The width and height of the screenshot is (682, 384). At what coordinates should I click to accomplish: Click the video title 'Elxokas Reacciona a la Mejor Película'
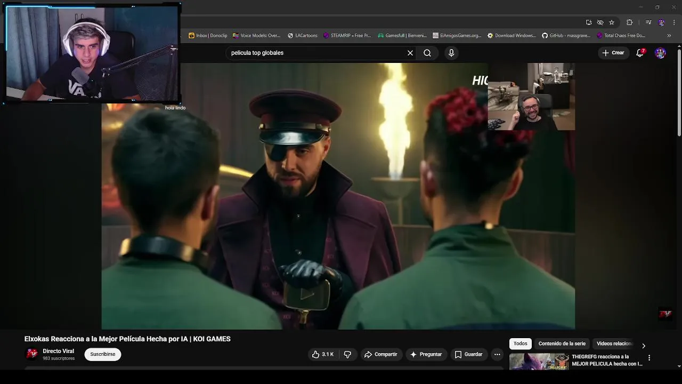point(127,339)
